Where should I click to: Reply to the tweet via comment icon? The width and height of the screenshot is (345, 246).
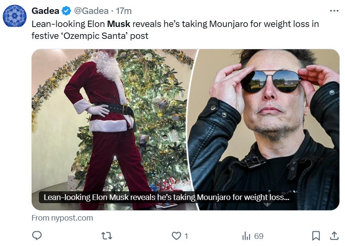coord(37,236)
